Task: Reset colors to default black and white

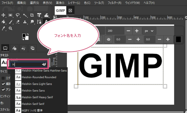Action: (x=23, y=39)
